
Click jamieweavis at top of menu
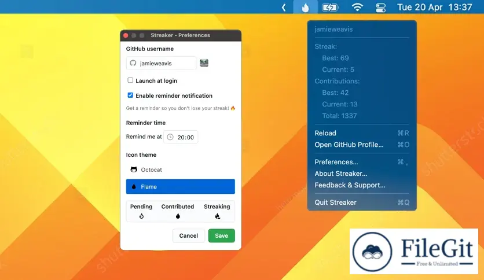333,29
